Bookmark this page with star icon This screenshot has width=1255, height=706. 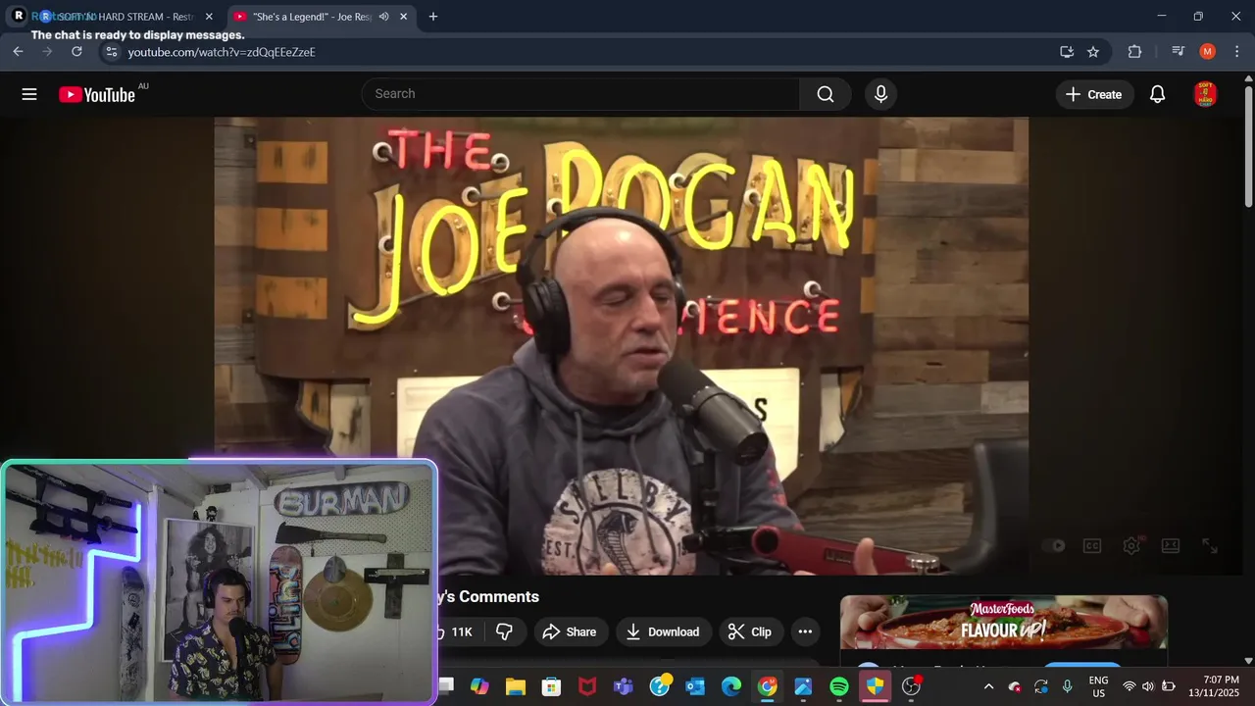pos(1093,52)
